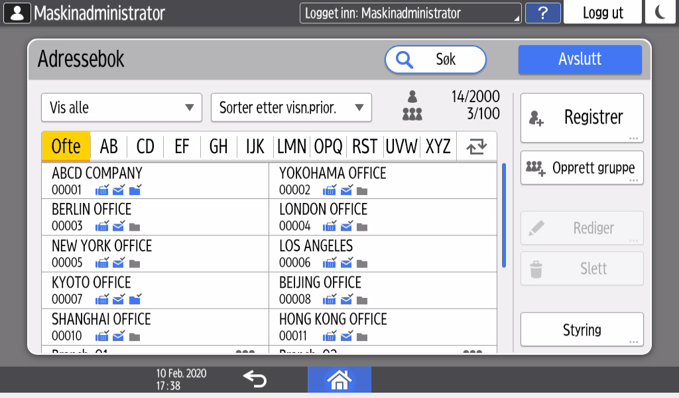The width and height of the screenshot is (679, 398).
Task: Select the HONG KONG OFFICE entry
Action: pyautogui.click(x=382, y=326)
